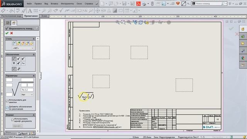Select the Area Hatch/Fill tool
247x139 pixels.
(x=115, y=11)
